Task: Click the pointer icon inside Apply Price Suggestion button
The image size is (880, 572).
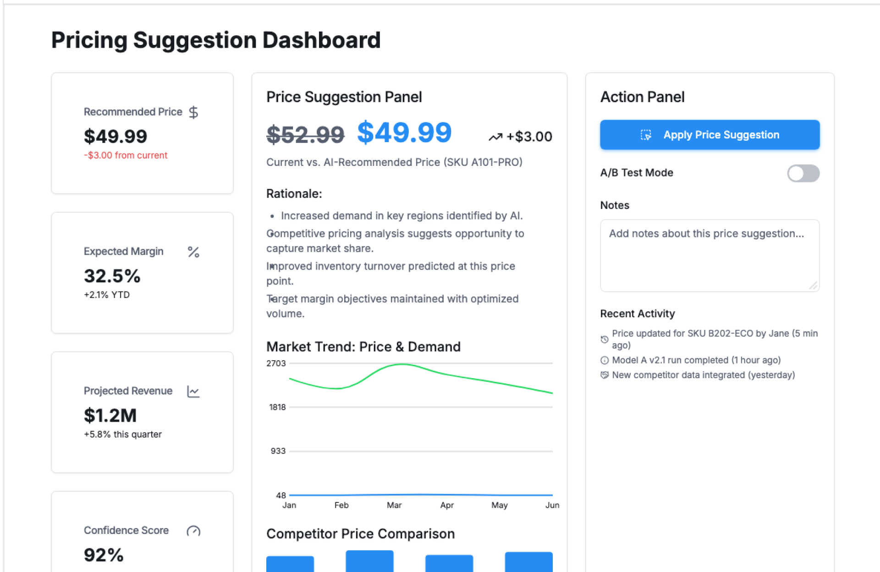Action: 646,135
